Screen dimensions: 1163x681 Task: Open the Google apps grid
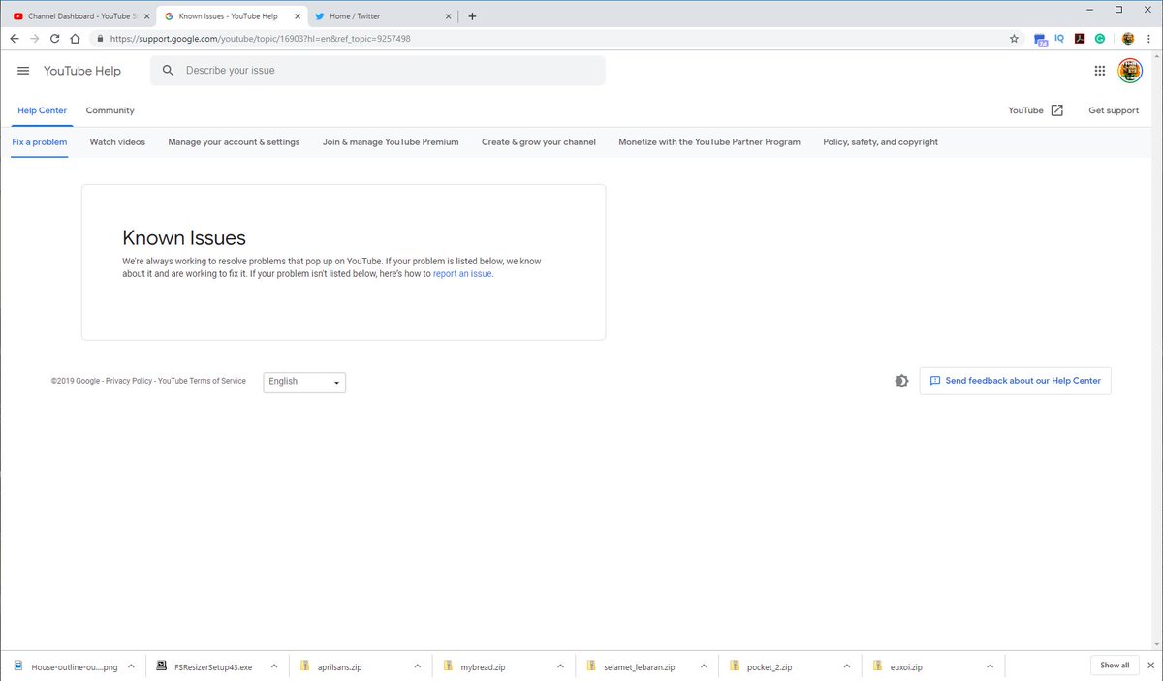point(1100,71)
